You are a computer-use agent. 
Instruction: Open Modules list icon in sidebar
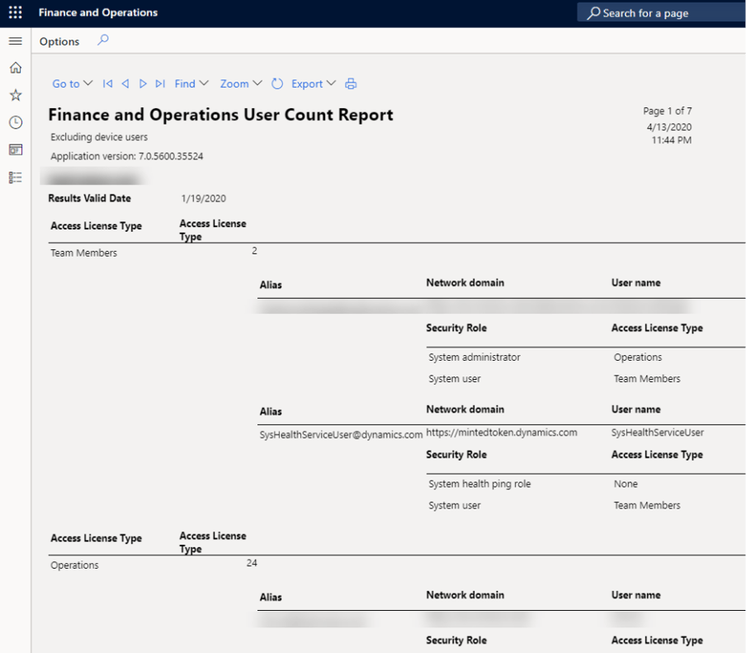point(15,177)
